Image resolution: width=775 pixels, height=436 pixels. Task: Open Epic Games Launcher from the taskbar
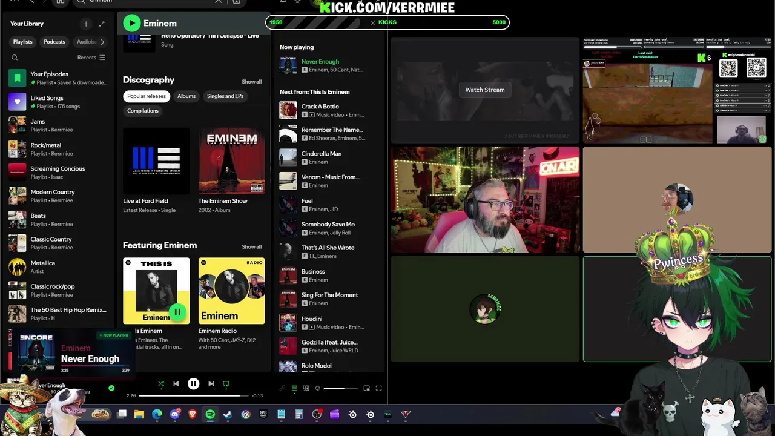[263, 414]
